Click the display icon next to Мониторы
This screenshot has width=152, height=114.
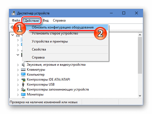tap(23, 94)
